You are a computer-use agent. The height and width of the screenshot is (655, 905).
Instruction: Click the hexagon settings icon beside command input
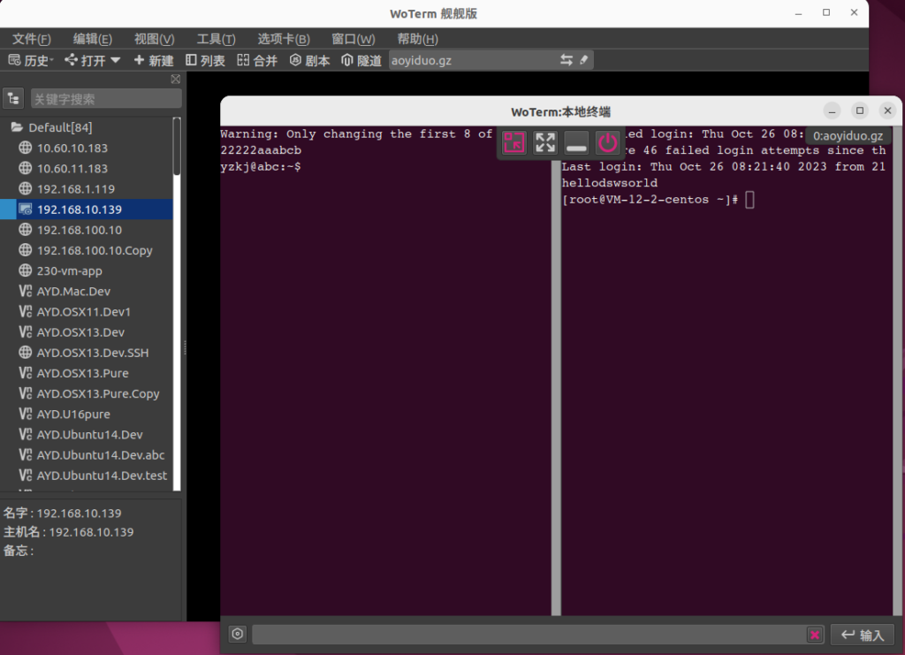click(x=237, y=634)
